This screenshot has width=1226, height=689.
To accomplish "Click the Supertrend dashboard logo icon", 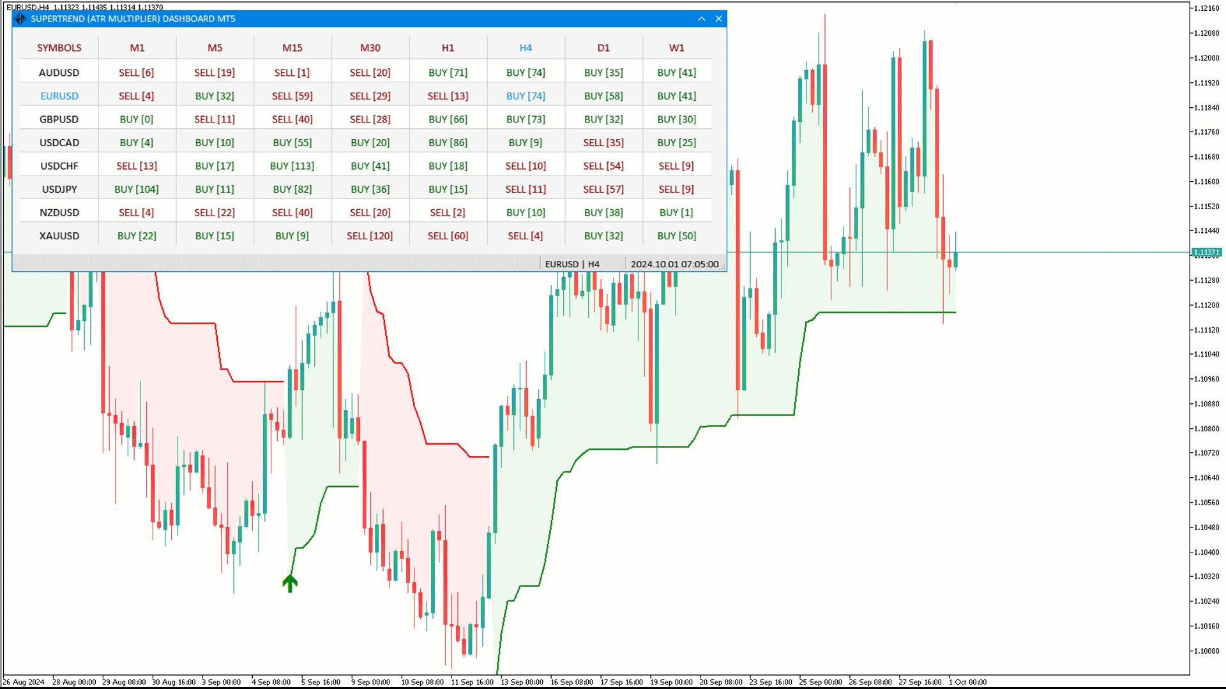I will click(x=20, y=19).
